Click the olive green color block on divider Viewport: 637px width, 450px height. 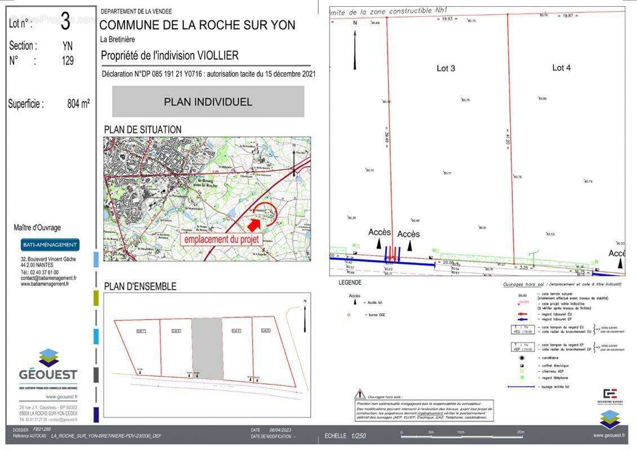pyautogui.click(x=96, y=298)
